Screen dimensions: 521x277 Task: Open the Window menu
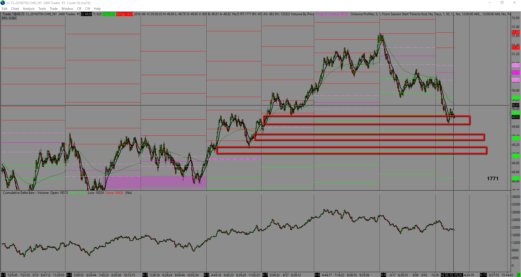pyautogui.click(x=67, y=9)
